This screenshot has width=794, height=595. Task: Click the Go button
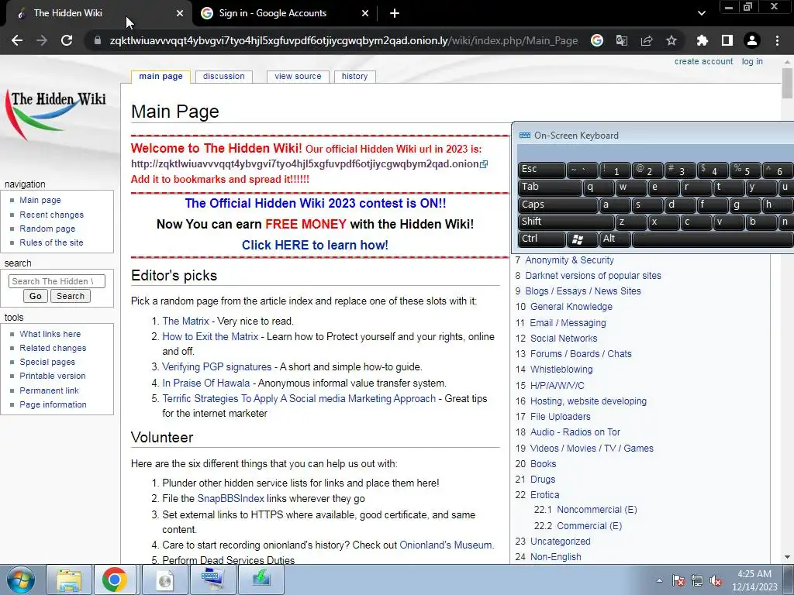click(x=36, y=296)
